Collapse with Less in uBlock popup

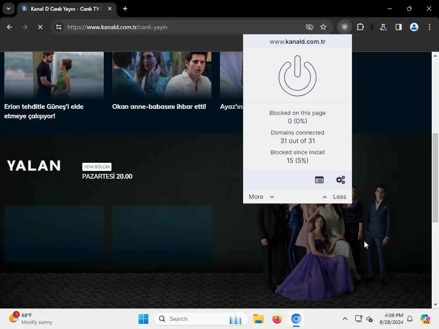point(334,197)
